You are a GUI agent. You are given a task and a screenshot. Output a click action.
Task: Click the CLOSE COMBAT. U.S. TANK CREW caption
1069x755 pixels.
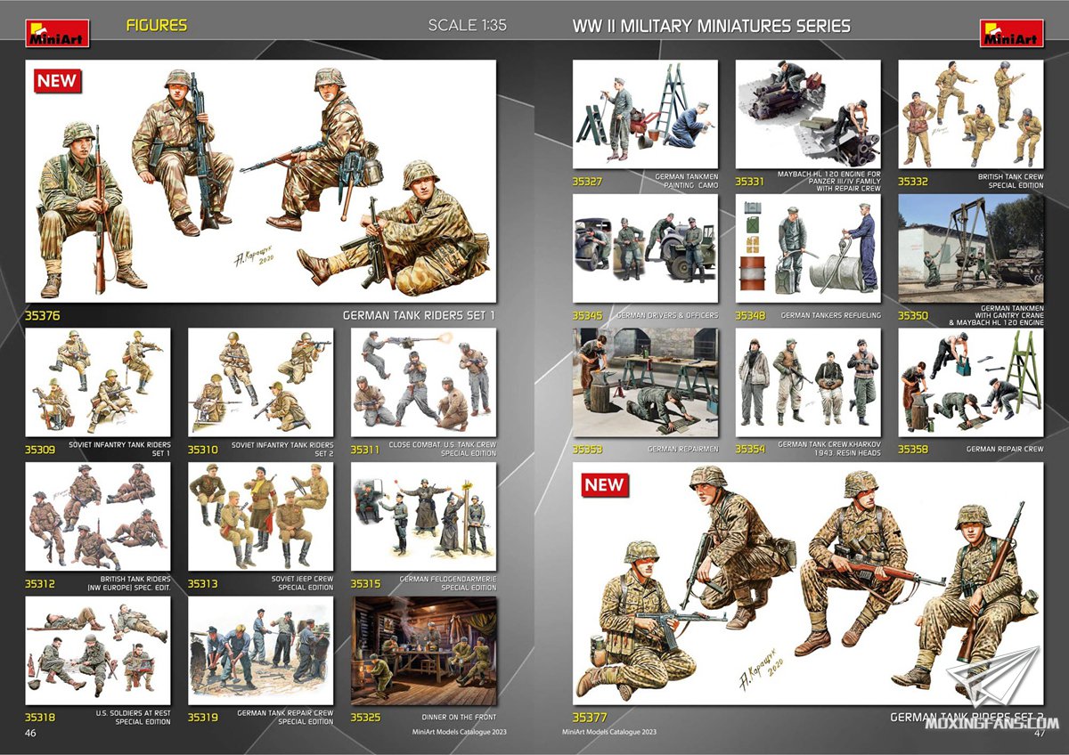pyautogui.click(x=443, y=449)
